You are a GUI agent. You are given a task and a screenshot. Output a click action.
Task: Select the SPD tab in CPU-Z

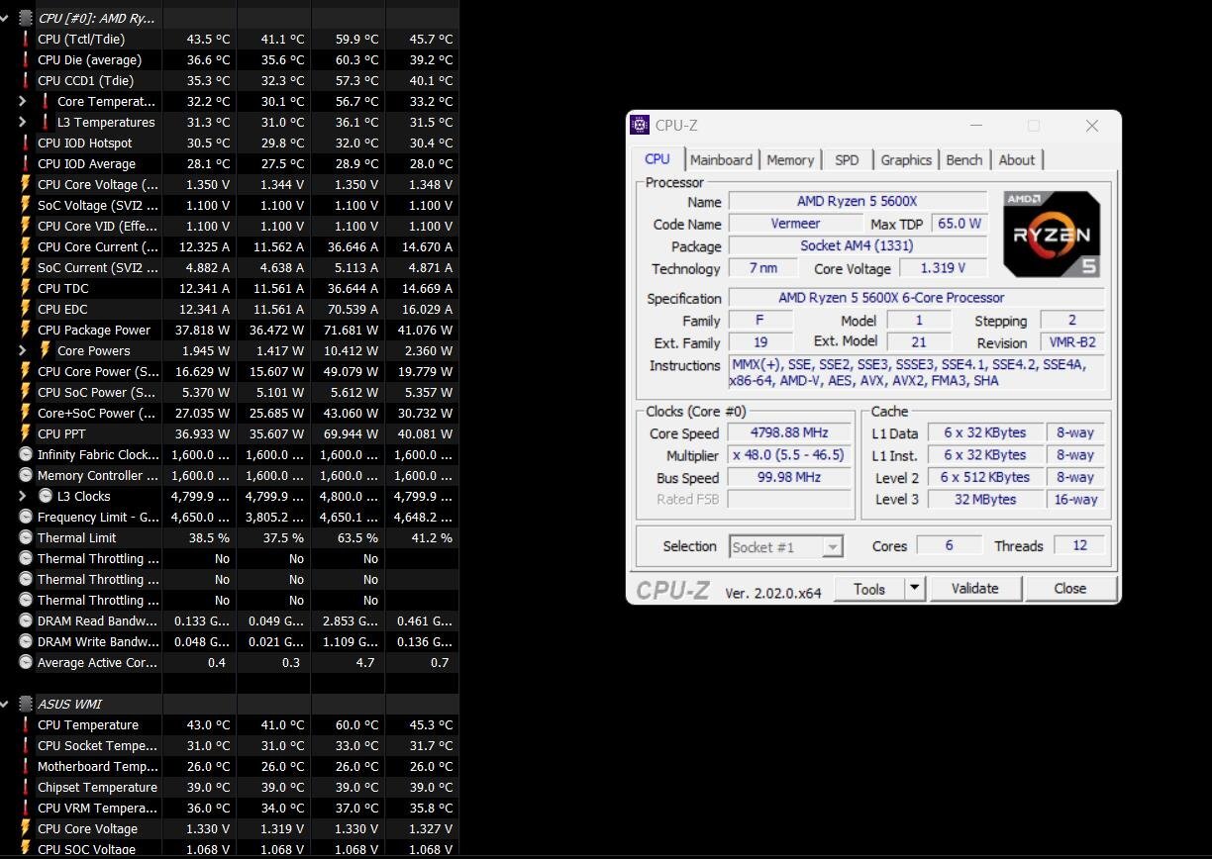click(847, 160)
